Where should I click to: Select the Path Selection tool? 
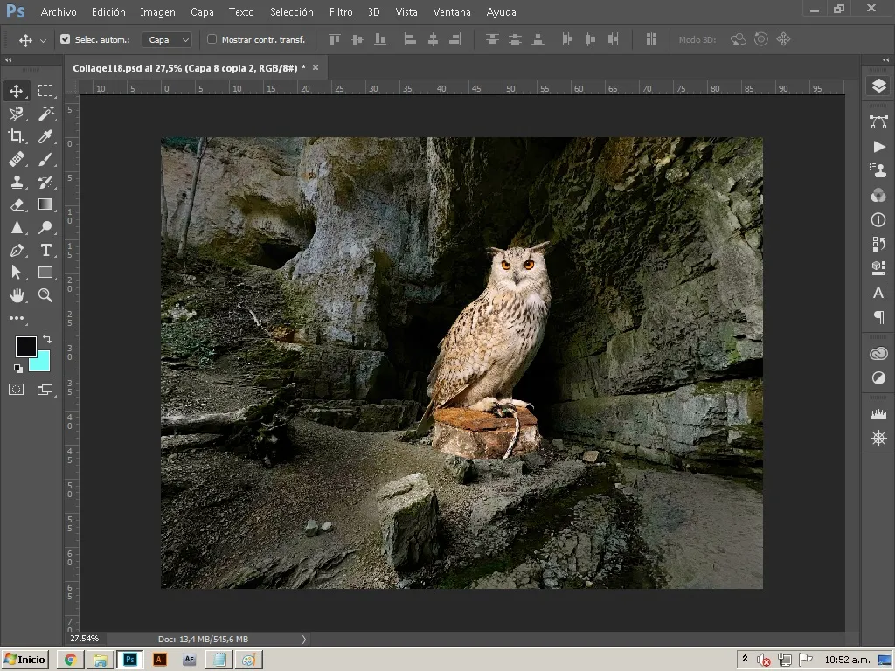[x=16, y=273]
